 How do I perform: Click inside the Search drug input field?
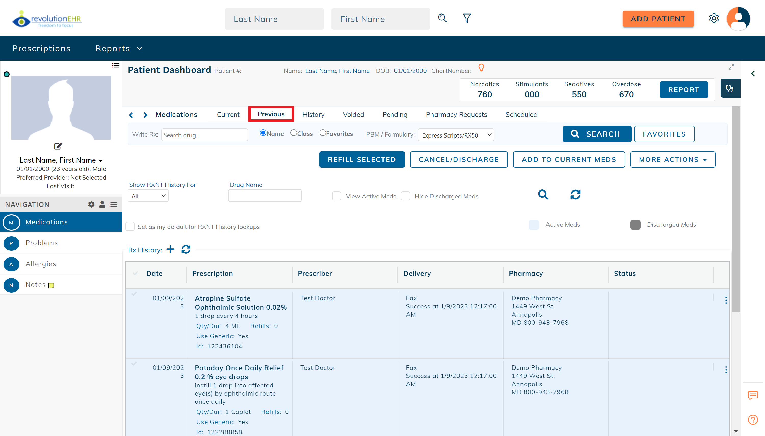point(205,135)
